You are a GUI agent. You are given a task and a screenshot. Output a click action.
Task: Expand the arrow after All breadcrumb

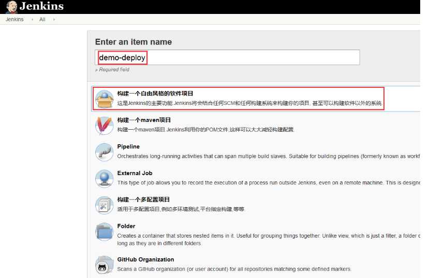click(54, 20)
